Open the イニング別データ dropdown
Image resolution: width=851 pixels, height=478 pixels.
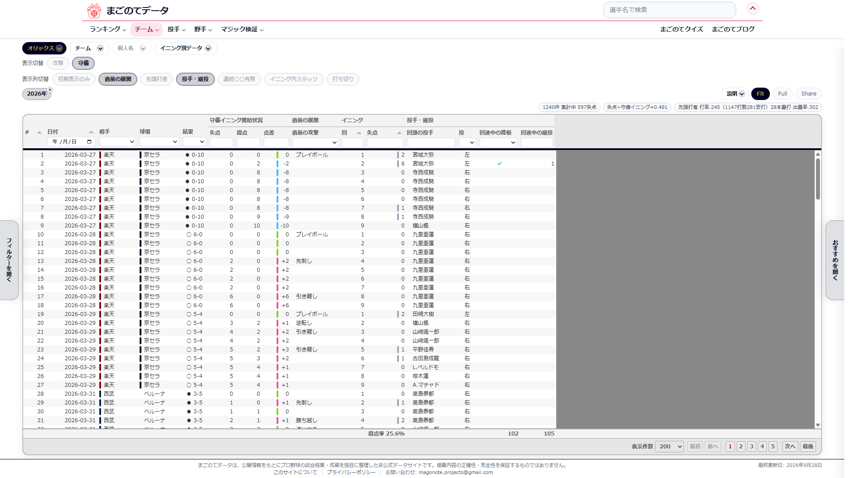(186, 48)
